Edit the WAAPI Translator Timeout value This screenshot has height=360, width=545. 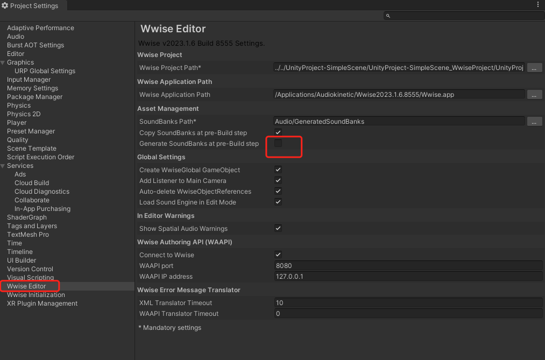(408, 313)
